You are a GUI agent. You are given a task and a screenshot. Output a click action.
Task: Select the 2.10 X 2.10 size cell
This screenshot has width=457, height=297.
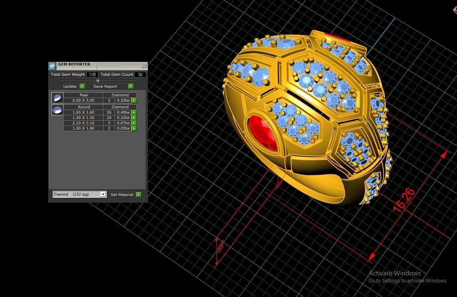(x=83, y=123)
